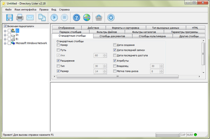Expand the E: drive tree node

[x=5, y=39]
